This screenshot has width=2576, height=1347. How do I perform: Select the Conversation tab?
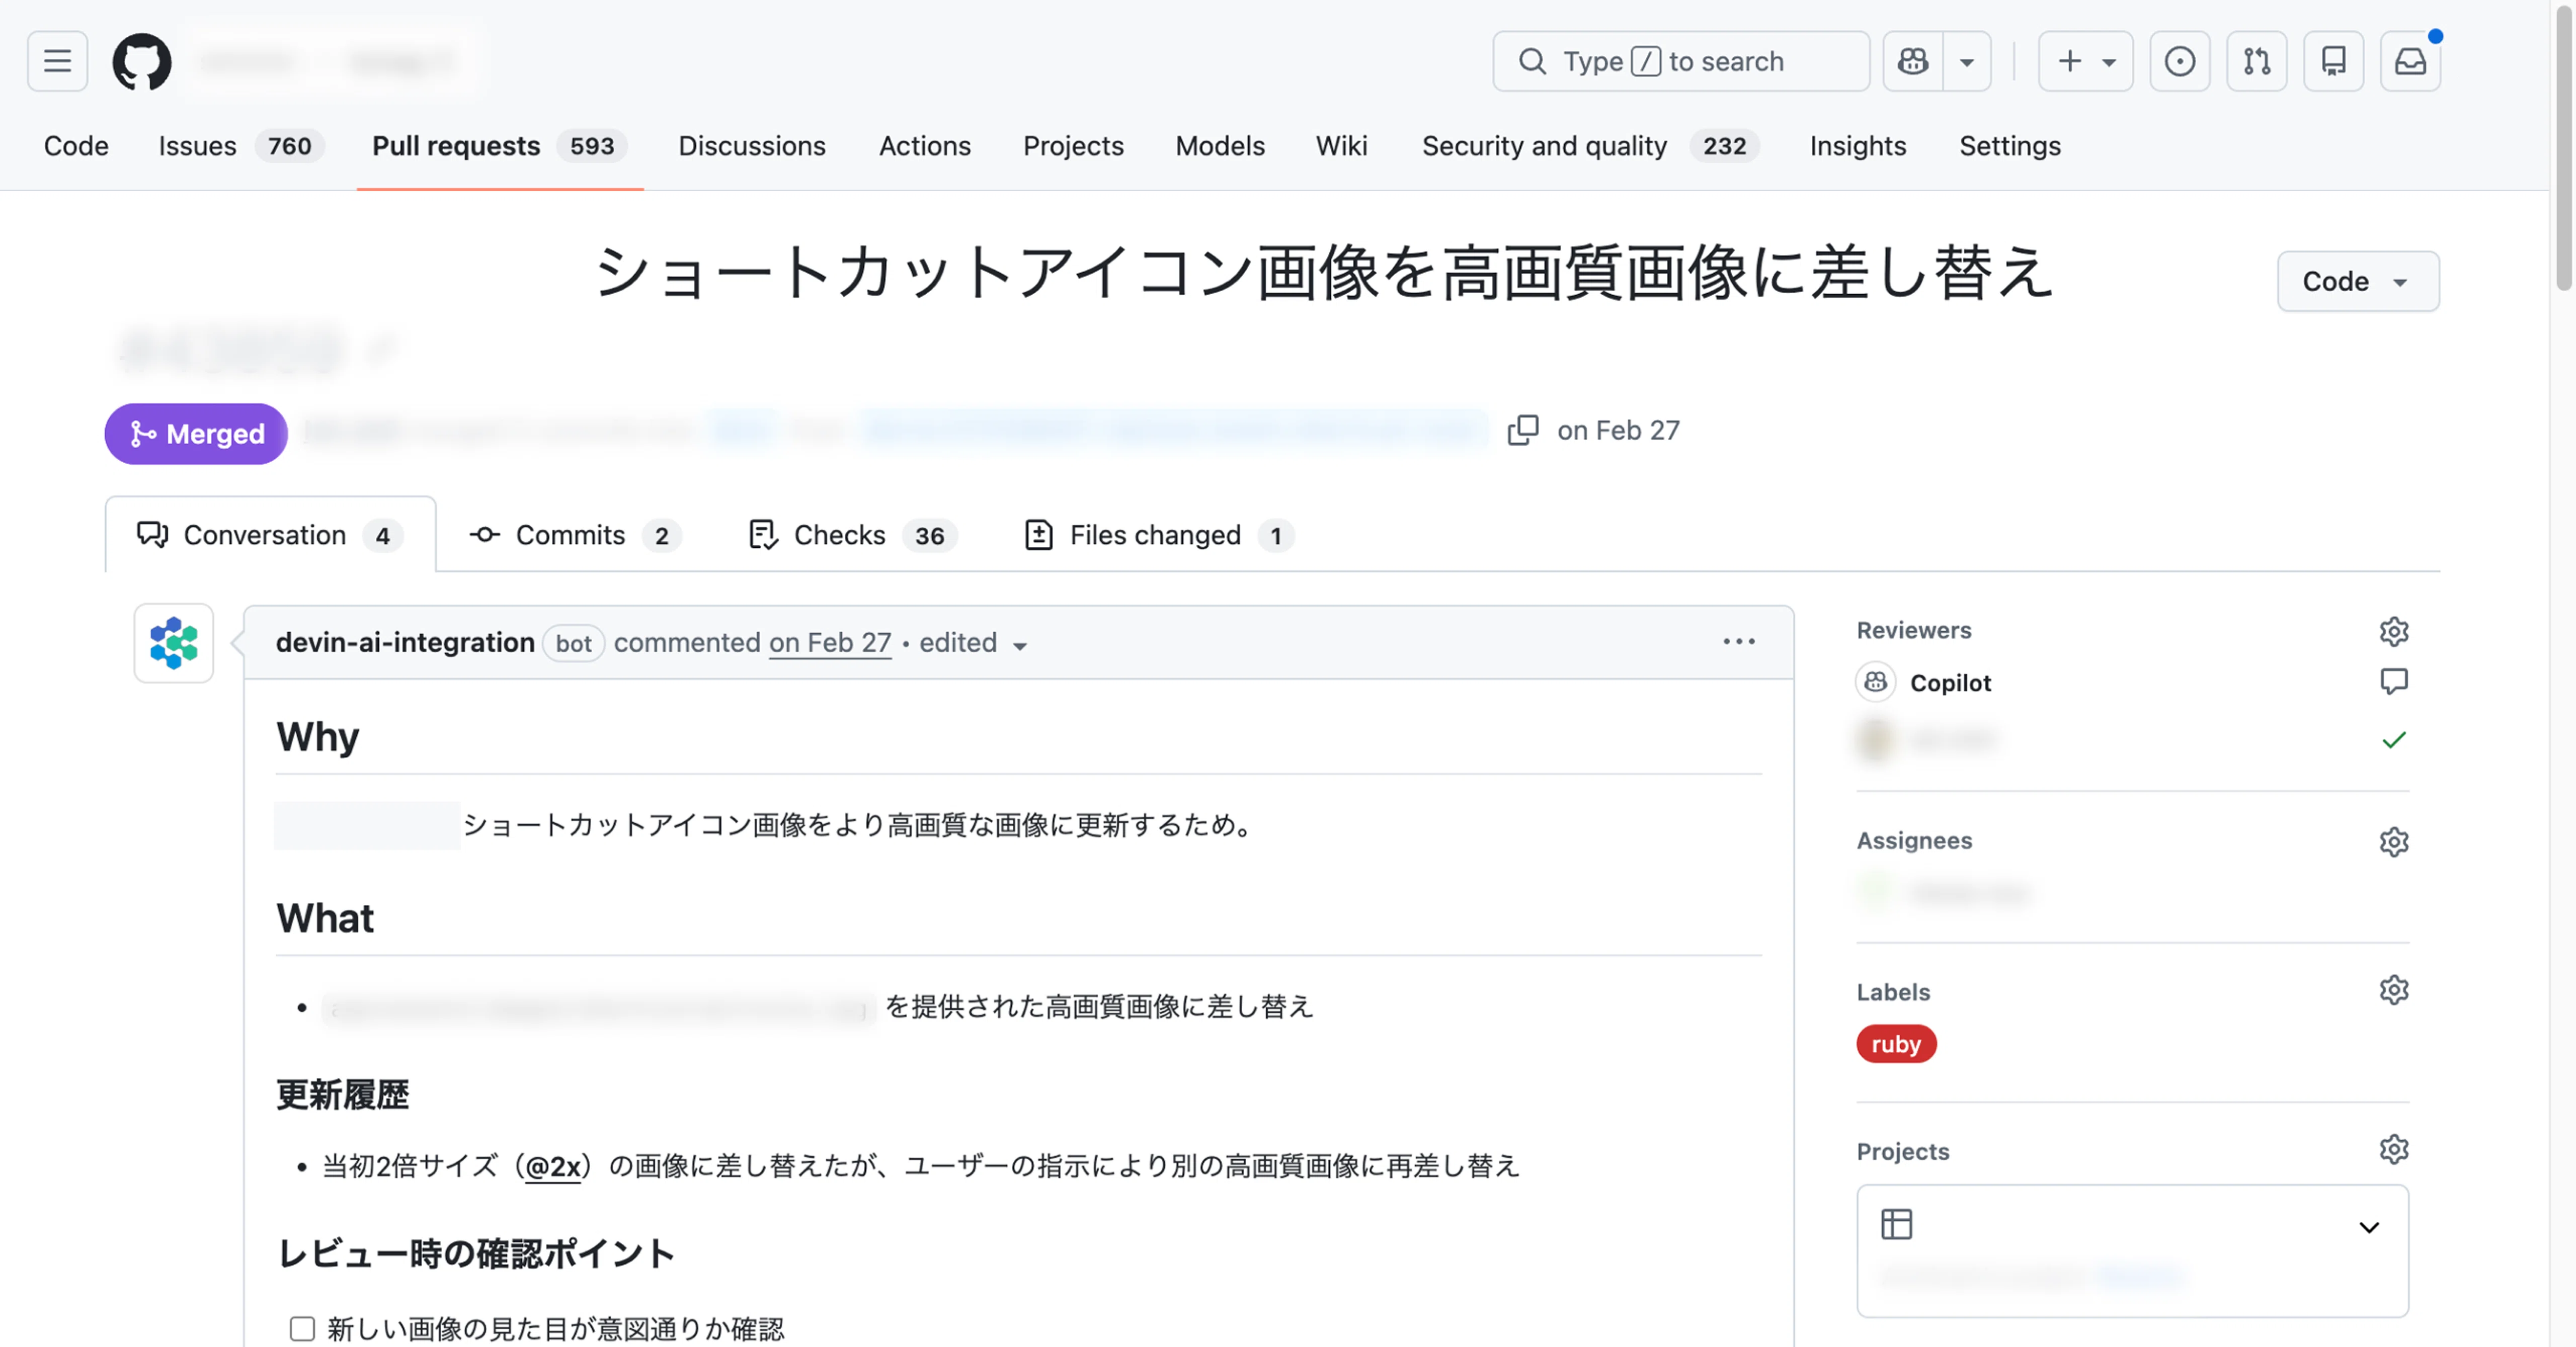pos(270,535)
